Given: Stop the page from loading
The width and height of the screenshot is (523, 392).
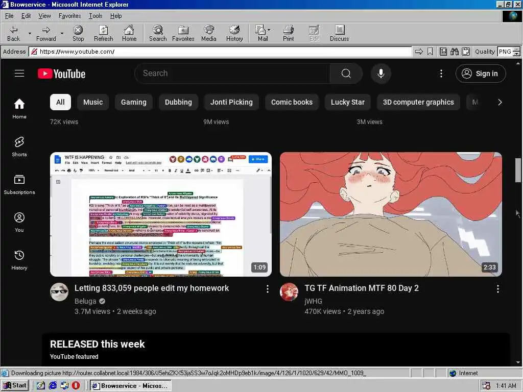Looking at the screenshot, I should pyautogui.click(x=78, y=33).
